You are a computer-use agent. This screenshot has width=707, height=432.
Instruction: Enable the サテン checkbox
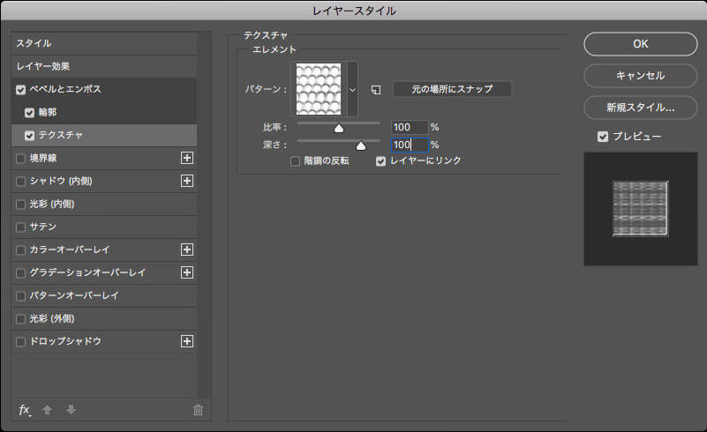20,227
